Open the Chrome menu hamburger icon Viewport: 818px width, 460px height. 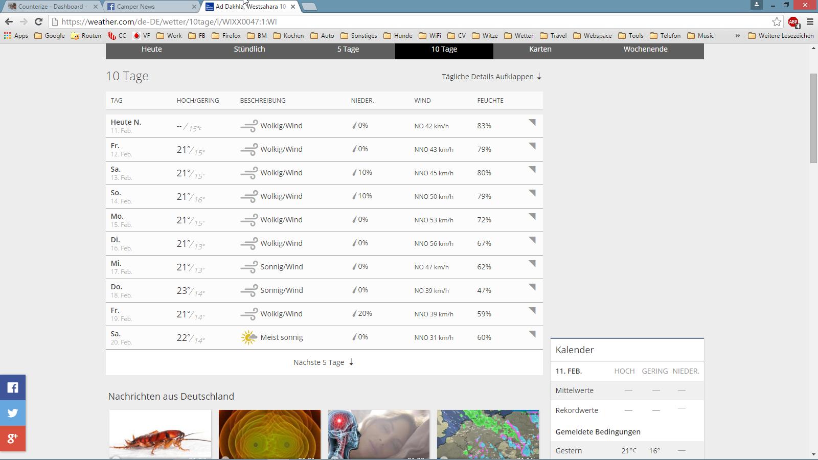coord(810,21)
